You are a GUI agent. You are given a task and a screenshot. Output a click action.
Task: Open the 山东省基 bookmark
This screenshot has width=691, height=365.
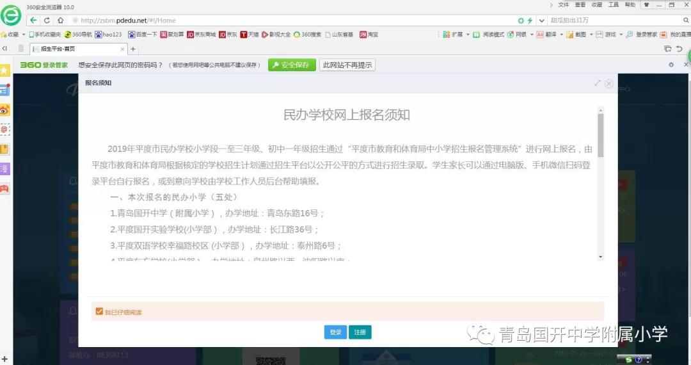pyautogui.click(x=339, y=35)
